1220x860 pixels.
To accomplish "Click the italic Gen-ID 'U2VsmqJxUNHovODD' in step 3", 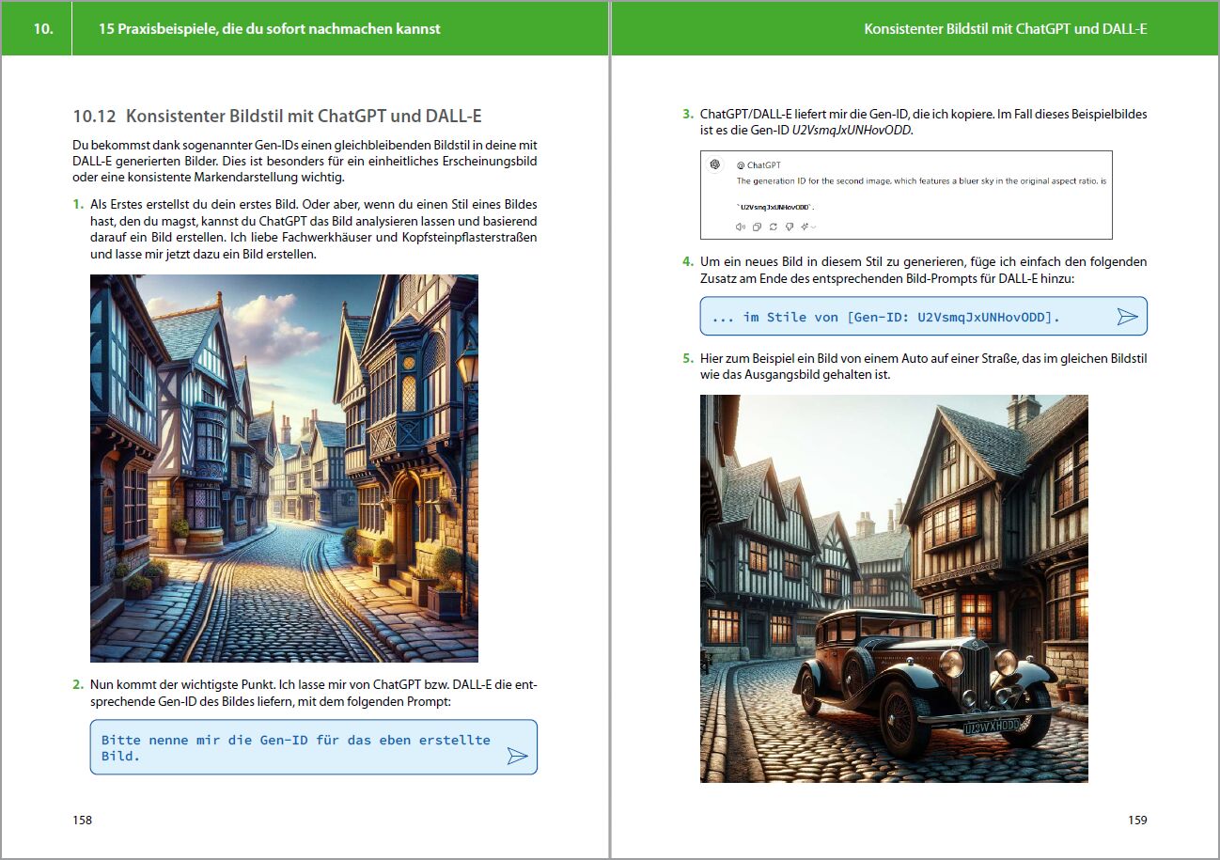I will pyautogui.click(x=852, y=131).
